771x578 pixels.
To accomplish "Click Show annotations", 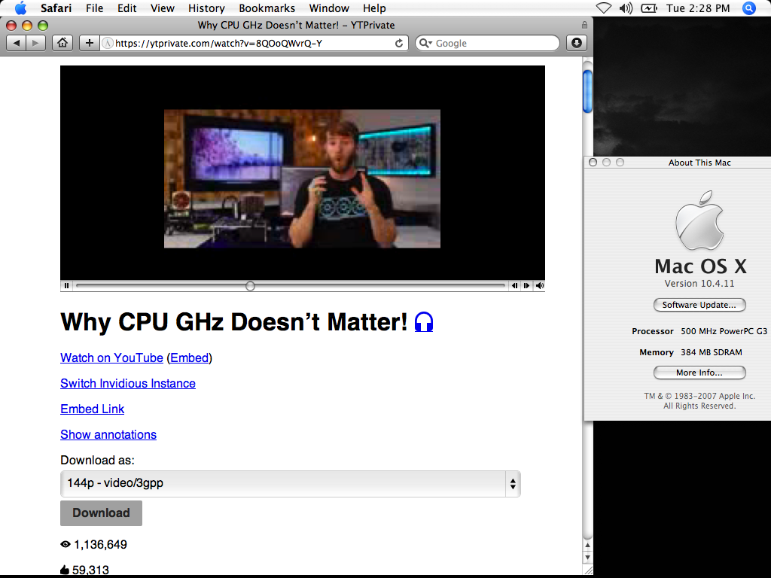I will [108, 434].
